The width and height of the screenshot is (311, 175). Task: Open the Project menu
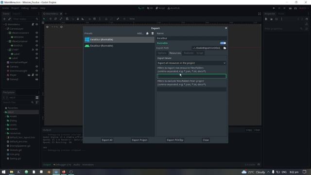coord(15,8)
